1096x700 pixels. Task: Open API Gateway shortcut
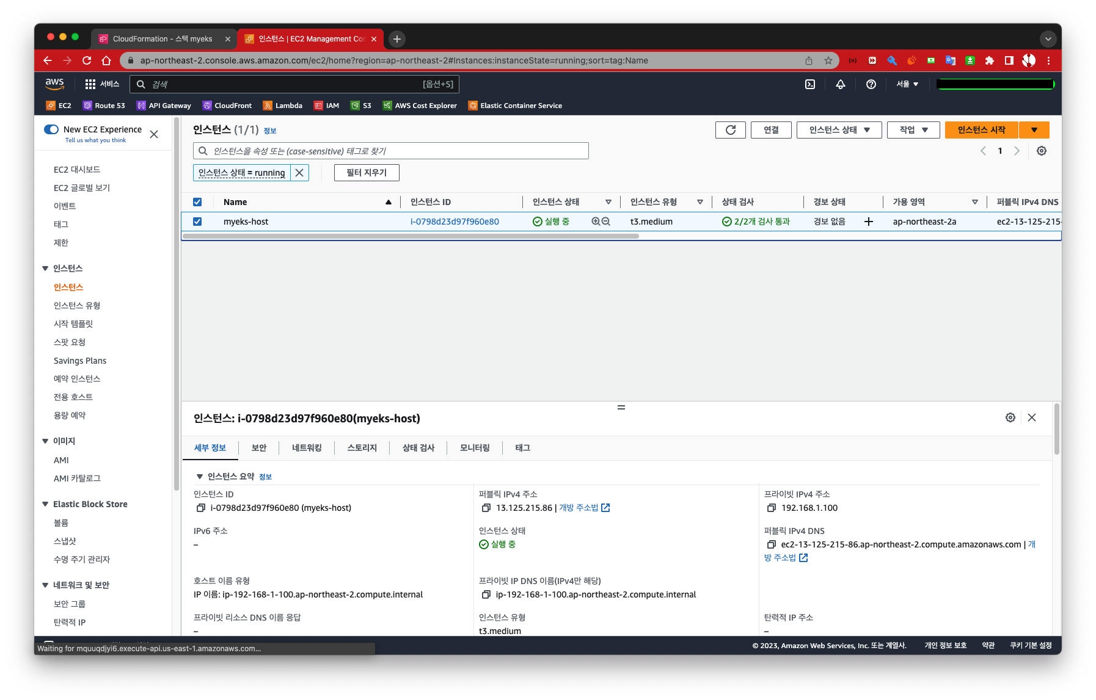click(164, 106)
